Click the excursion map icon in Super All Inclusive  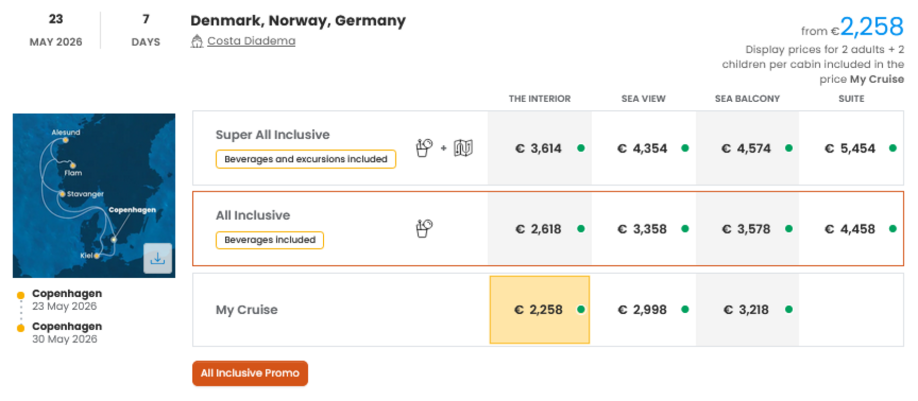tap(463, 148)
